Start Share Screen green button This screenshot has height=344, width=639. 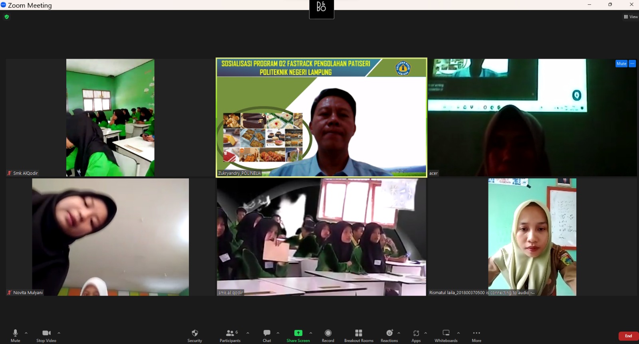[x=298, y=336]
